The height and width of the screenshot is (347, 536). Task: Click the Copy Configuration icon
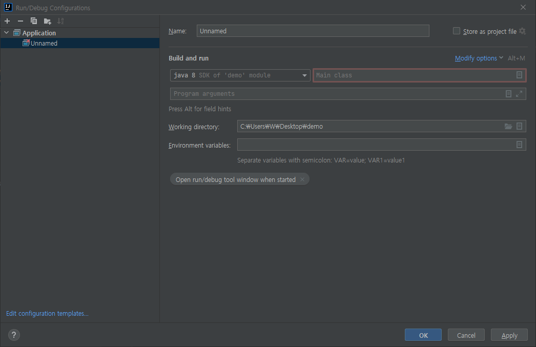34,21
